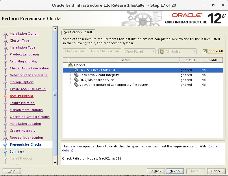
Task: Open the more details link
Action: click(x=213, y=146)
